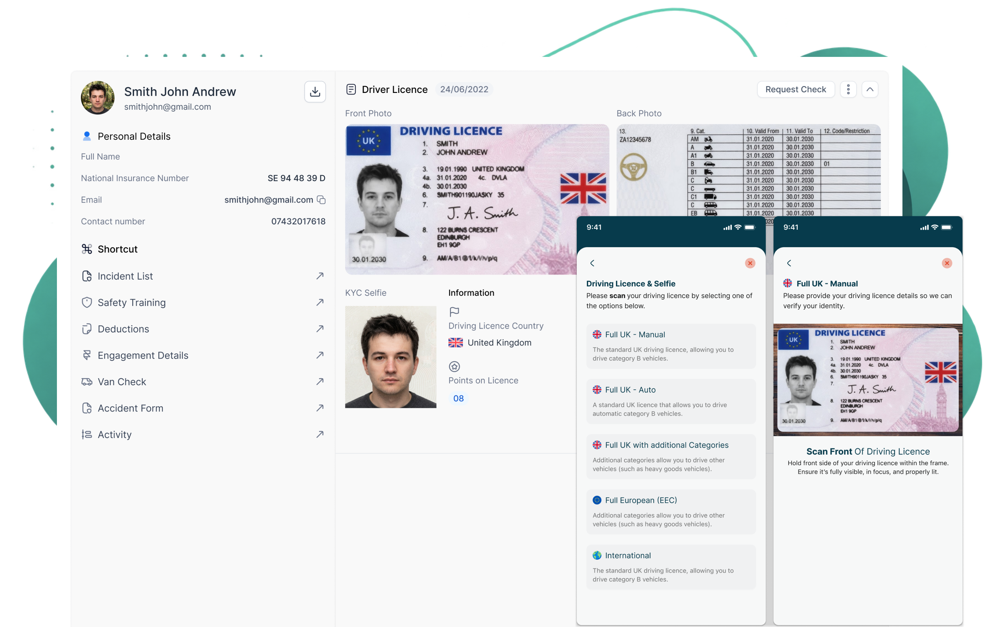1003x627 pixels.
Task: Select the Full UK - Auto option
Action: click(671, 401)
